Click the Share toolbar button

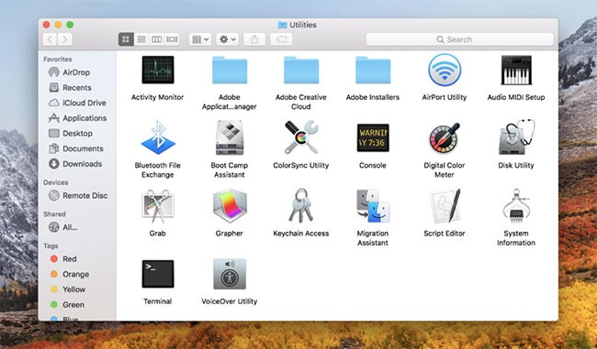[x=254, y=39]
